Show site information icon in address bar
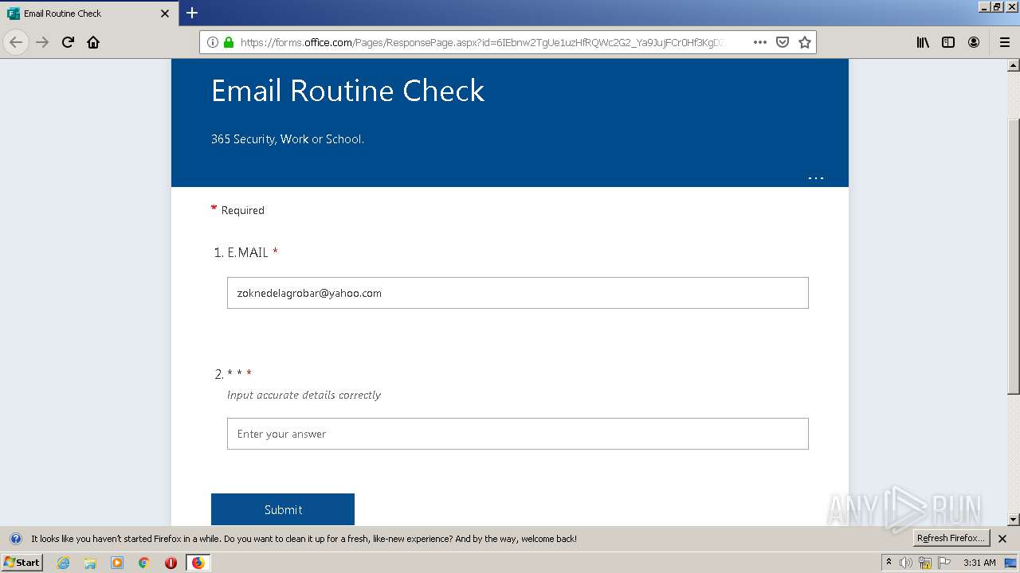The width and height of the screenshot is (1020, 573). click(212, 42)
